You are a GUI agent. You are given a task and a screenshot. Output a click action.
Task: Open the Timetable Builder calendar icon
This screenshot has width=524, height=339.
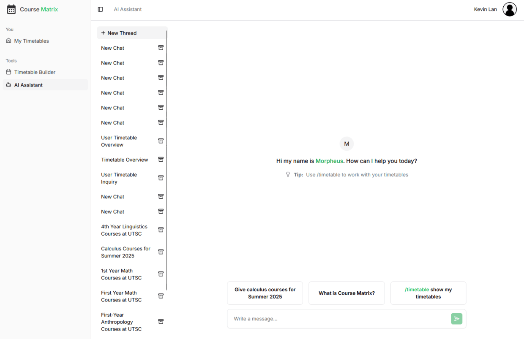(9, 72)
